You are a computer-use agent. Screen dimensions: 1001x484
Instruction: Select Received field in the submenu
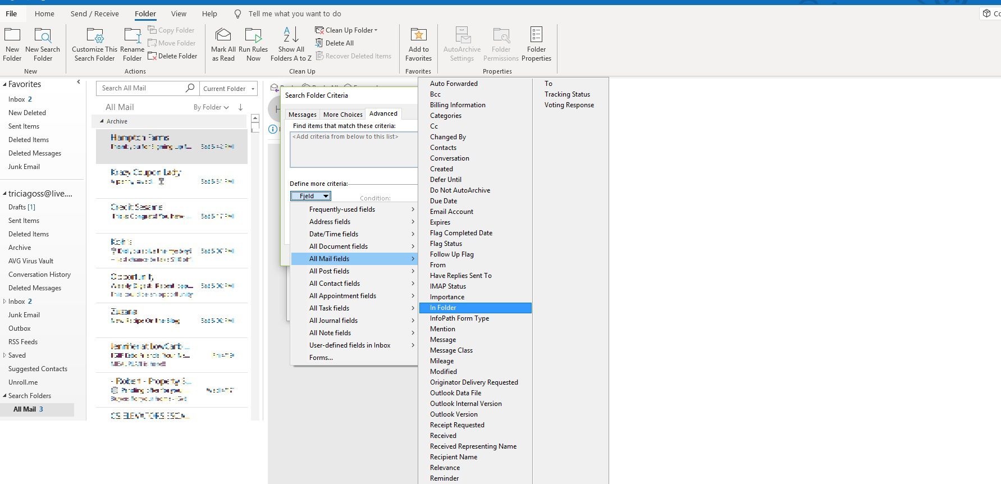coord(475,436)
